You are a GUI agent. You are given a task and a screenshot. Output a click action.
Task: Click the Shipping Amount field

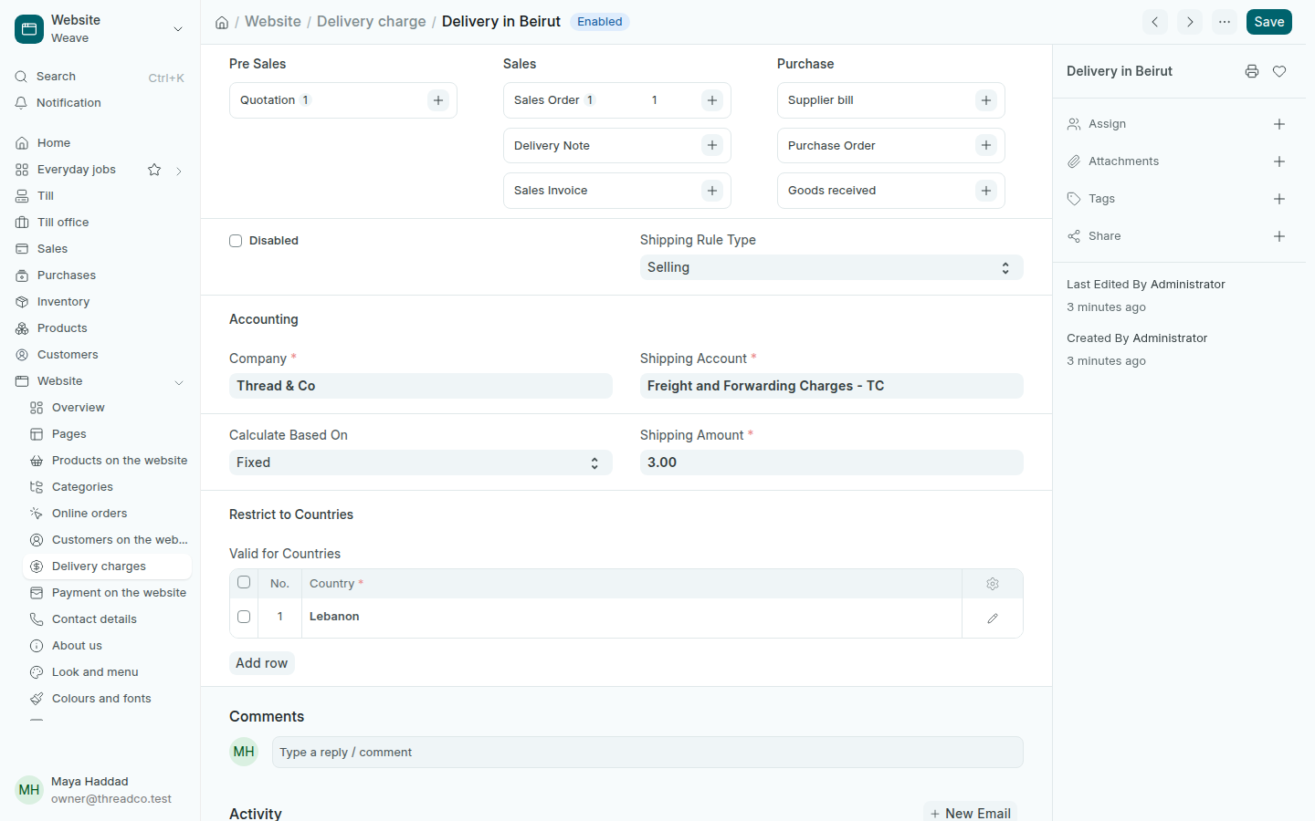[831, 462]
